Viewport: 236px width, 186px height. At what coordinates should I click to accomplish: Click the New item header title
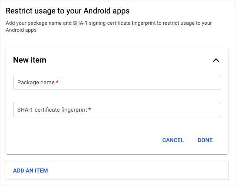point(30,60)
